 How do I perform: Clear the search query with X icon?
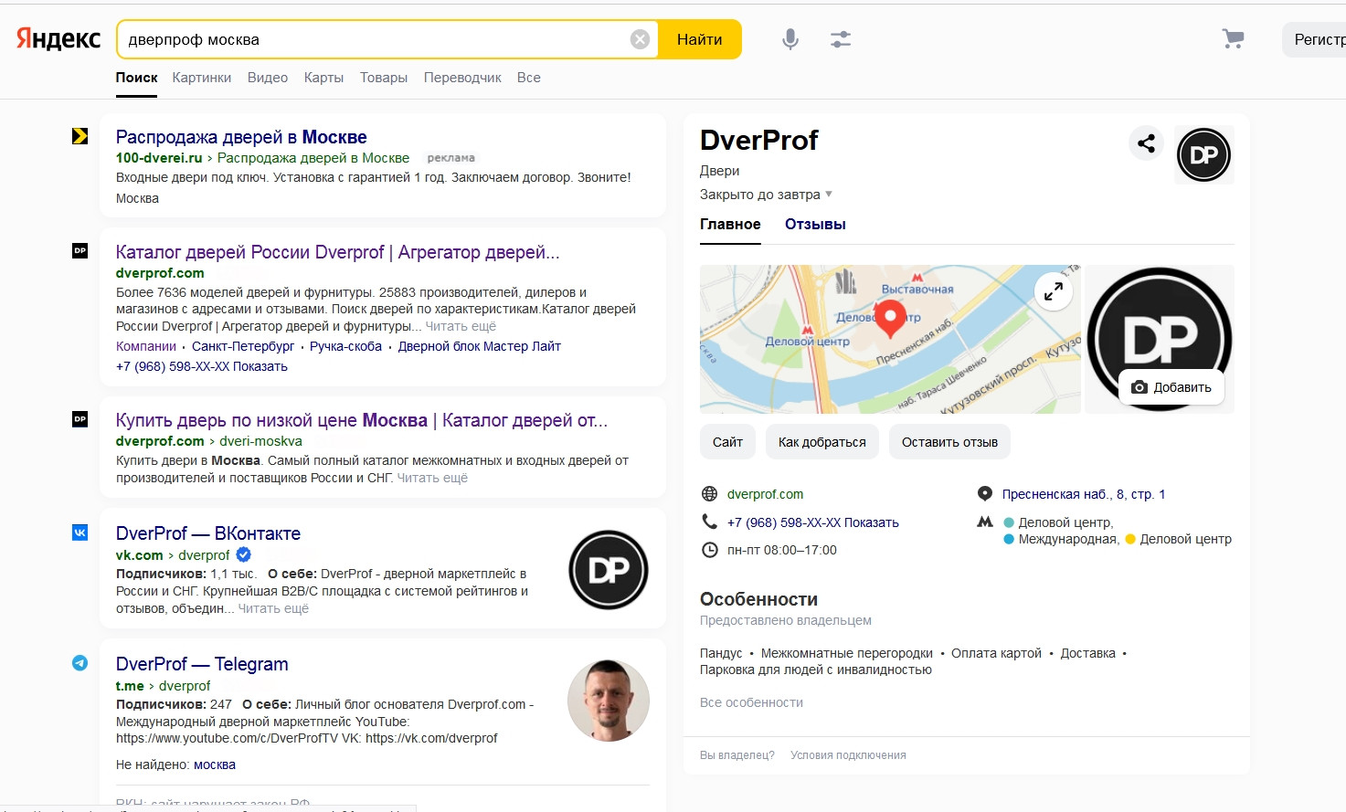(641, 39)
